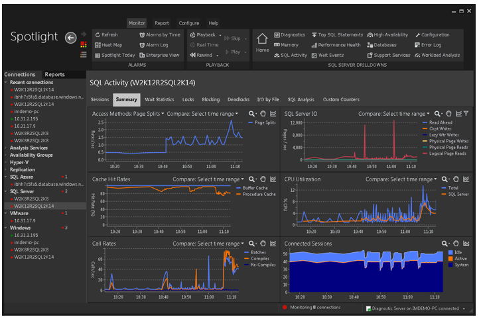This screenshot has width=479, height=319.
Task: Open the Databases drilldown
Action: click(382, 45)
